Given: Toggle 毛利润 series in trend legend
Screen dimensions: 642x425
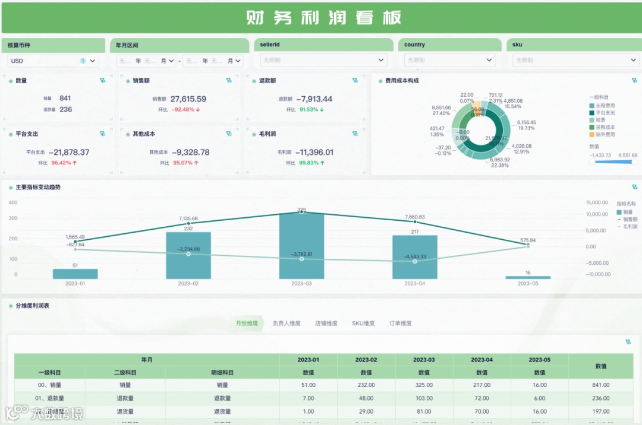Looking at the screenshot, I should [x=627, y=226].
